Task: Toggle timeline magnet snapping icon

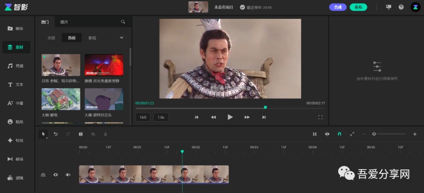Action: [x=340, y=134]
